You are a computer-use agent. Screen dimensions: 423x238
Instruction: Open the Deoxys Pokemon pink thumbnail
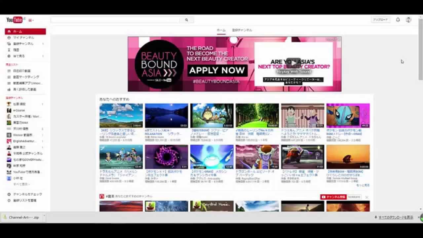[x=348, y=115]
